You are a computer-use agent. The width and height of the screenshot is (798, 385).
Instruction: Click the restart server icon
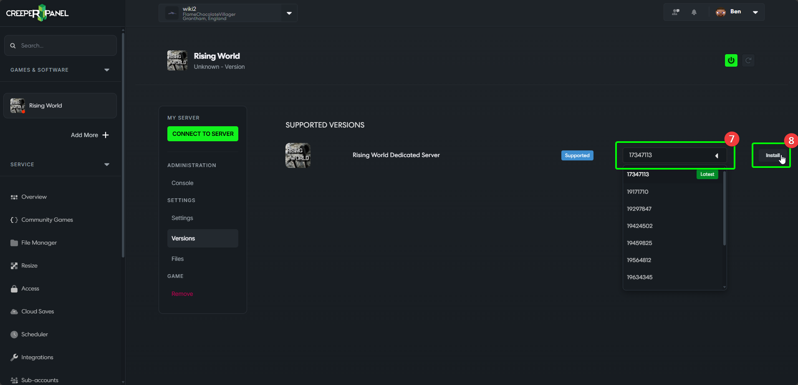[748, 60]
